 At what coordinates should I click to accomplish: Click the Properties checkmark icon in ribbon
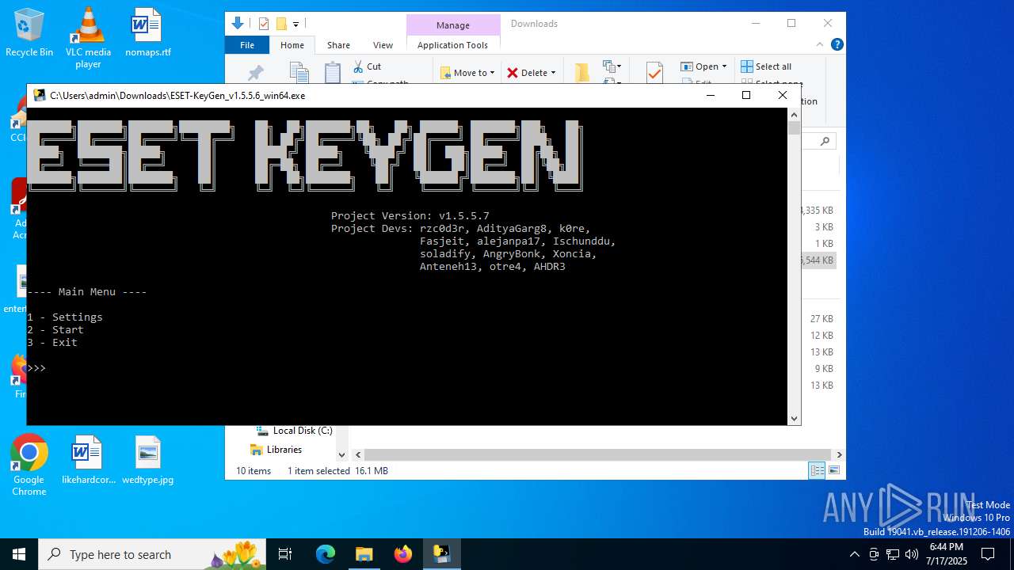(654, 72)
